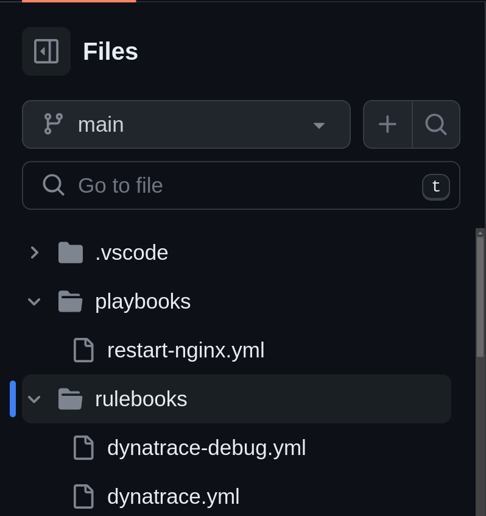
Task: Open dynatrace-debug.yml file
Action: pos(206,448)
